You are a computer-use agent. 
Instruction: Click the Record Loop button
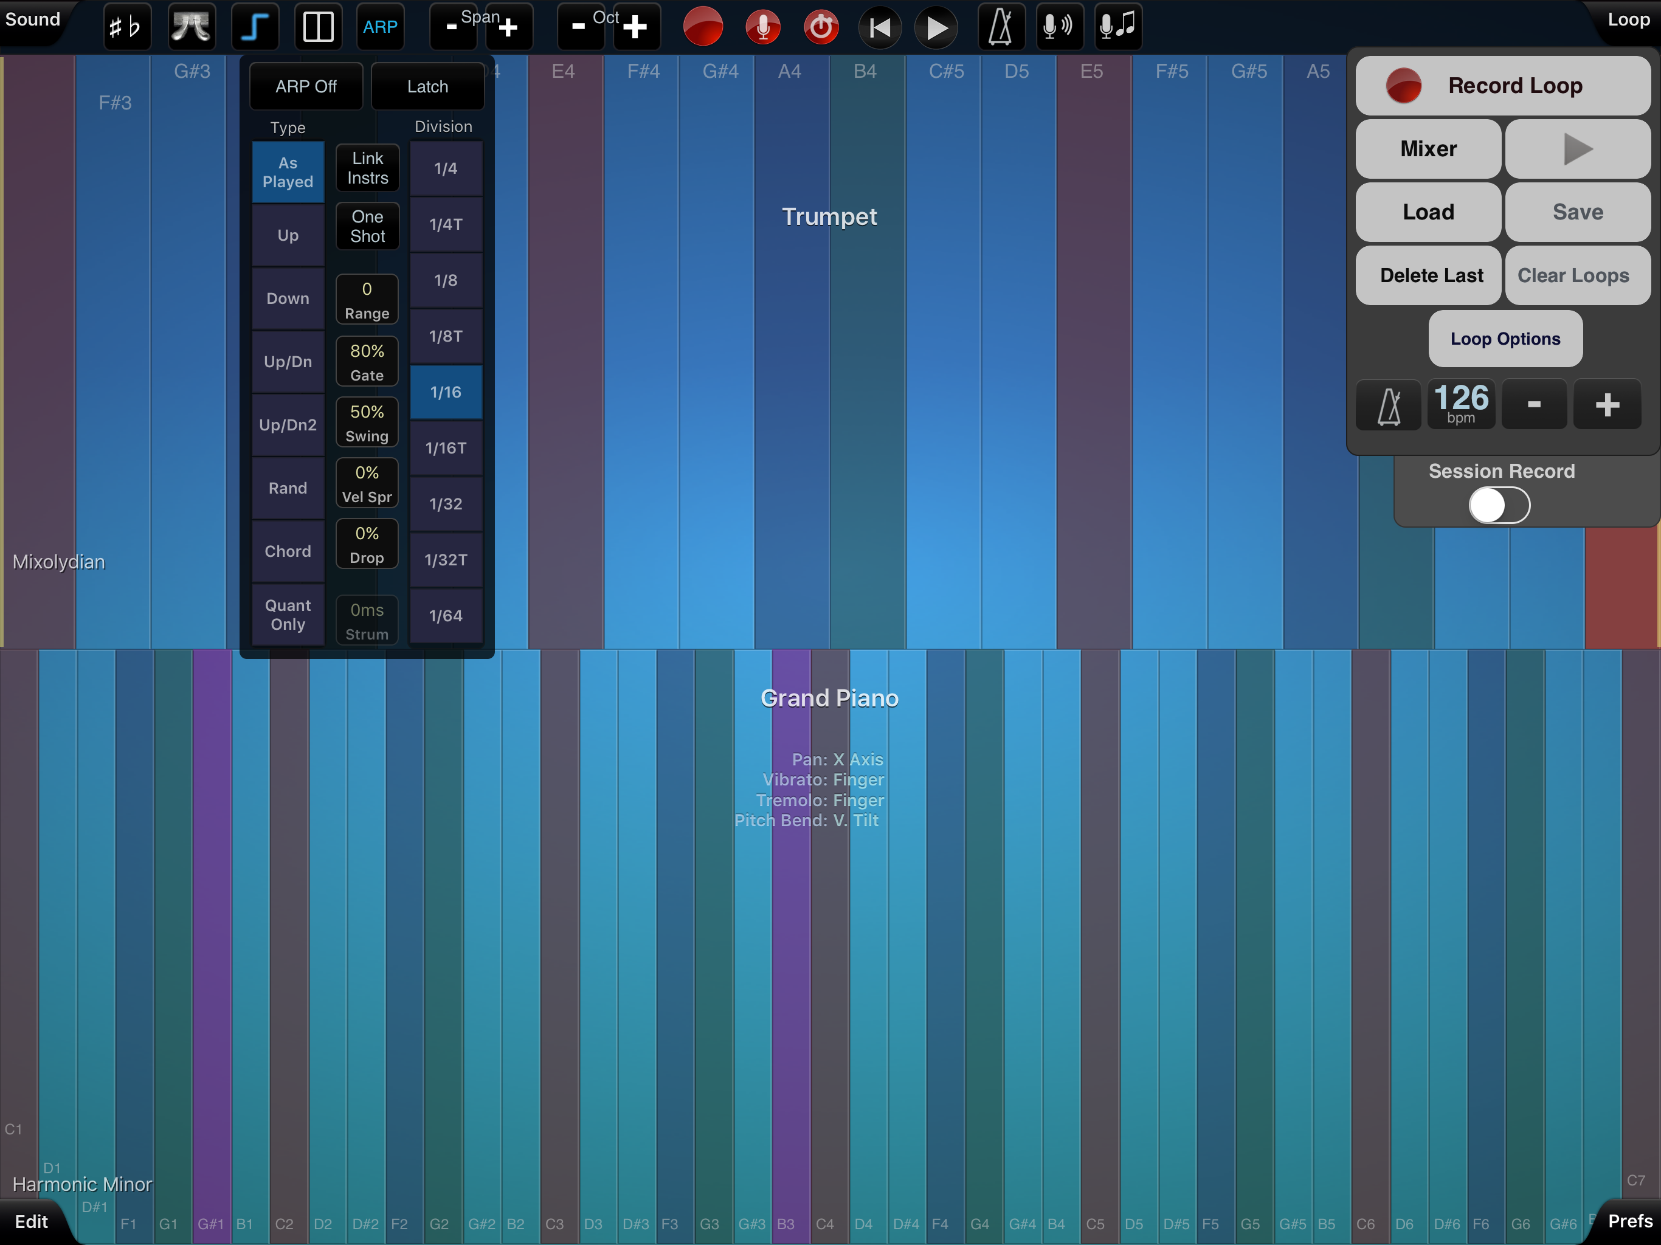pos(1502,86)
